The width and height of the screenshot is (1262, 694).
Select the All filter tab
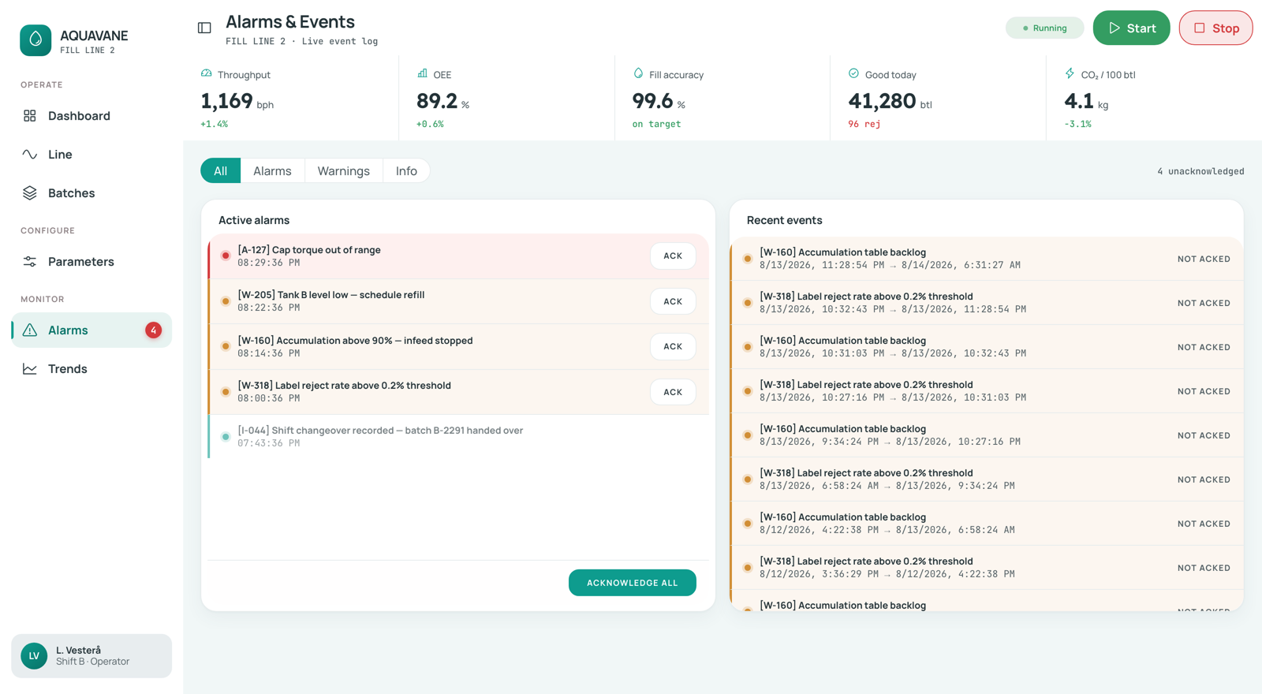[x=220, y=171]
